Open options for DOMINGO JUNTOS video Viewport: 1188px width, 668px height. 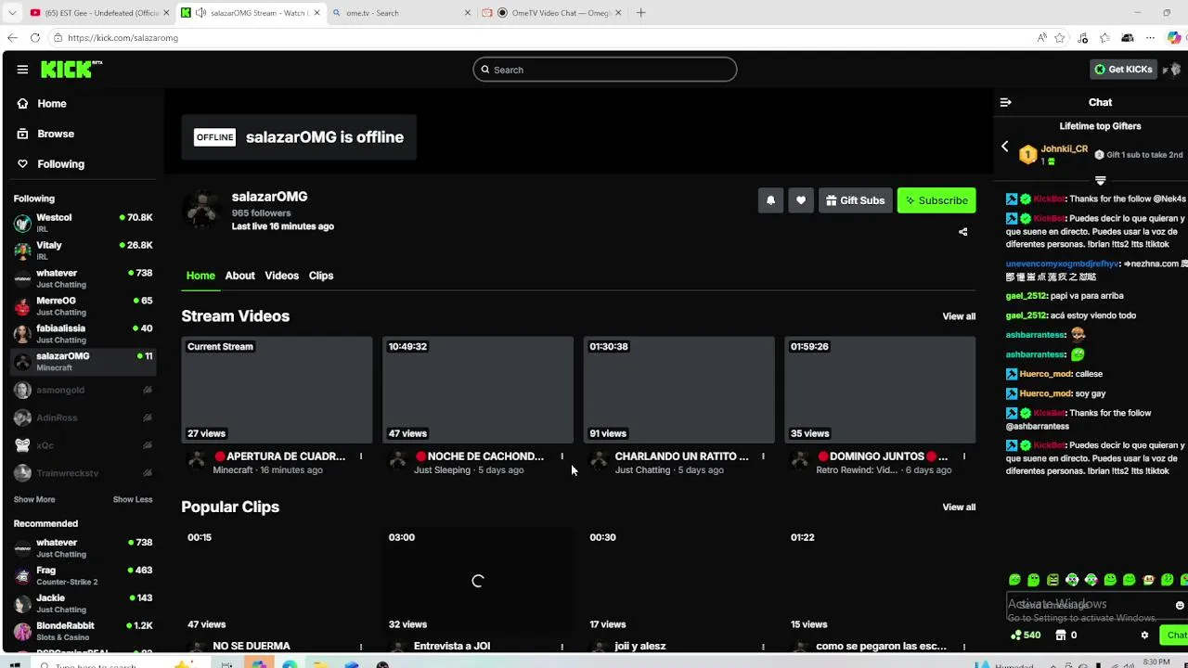964,456
